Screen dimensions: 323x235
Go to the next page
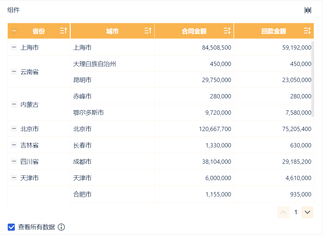click(307, 212)
